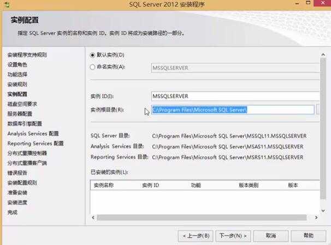
Task: Select 安装规则 step in sidebar
Action: click(x=17, y=85)
